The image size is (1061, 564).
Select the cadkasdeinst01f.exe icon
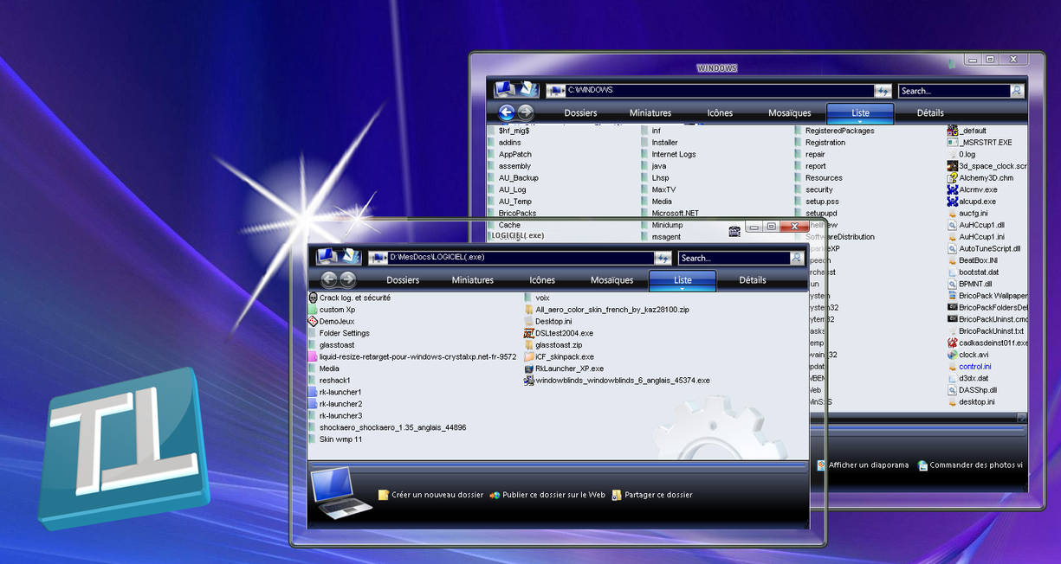point(952,343)
